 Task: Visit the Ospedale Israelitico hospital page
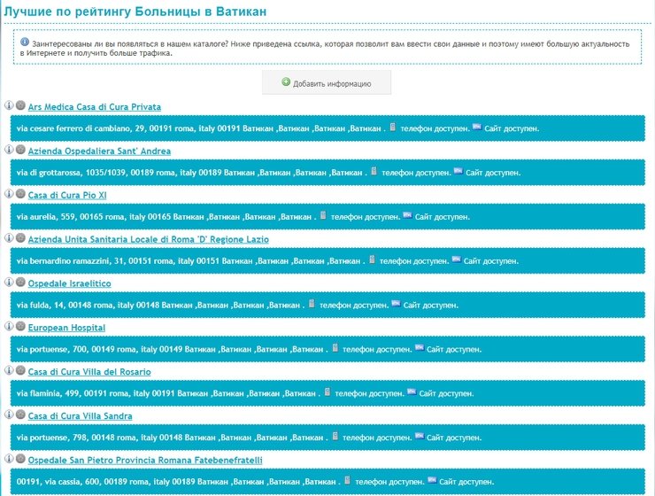point(69,284)
